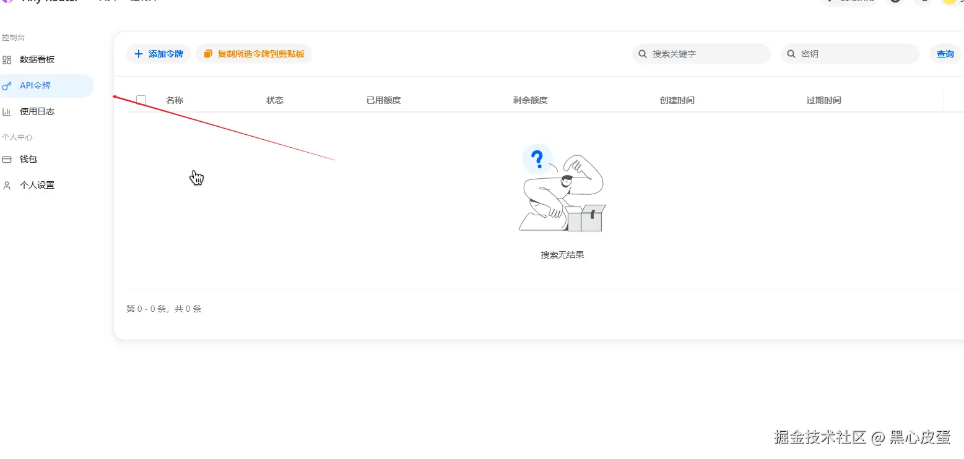
Task: Click the 名称 column header
Action: [x=175, y=100]
